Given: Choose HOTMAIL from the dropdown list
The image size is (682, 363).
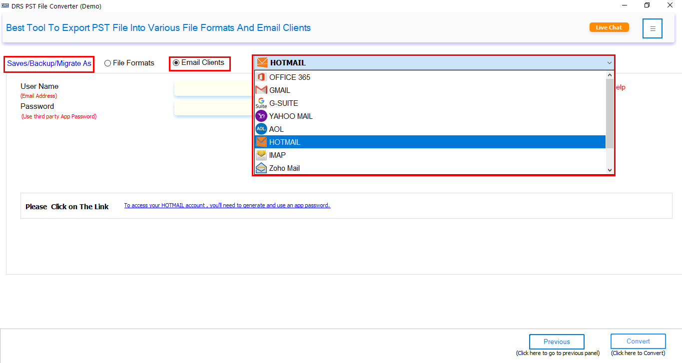Looking at the screenshot, I should 430,142.
